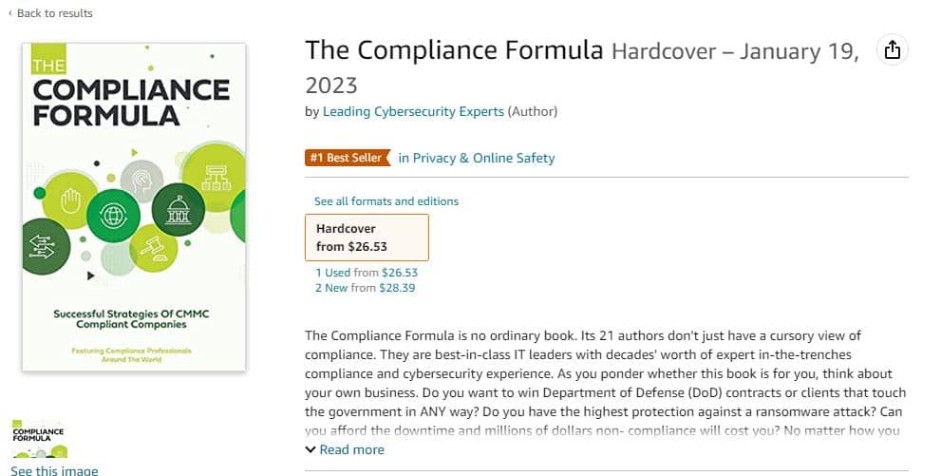Click the back chevron beside Back to results
This screenshot has width=941, height=476.
[x=10, y=13]
